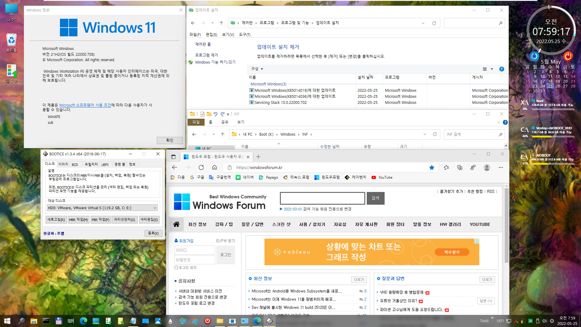Click the checkmark icon in INF quick access toolbar
The image size is (581, 327).
202,114
